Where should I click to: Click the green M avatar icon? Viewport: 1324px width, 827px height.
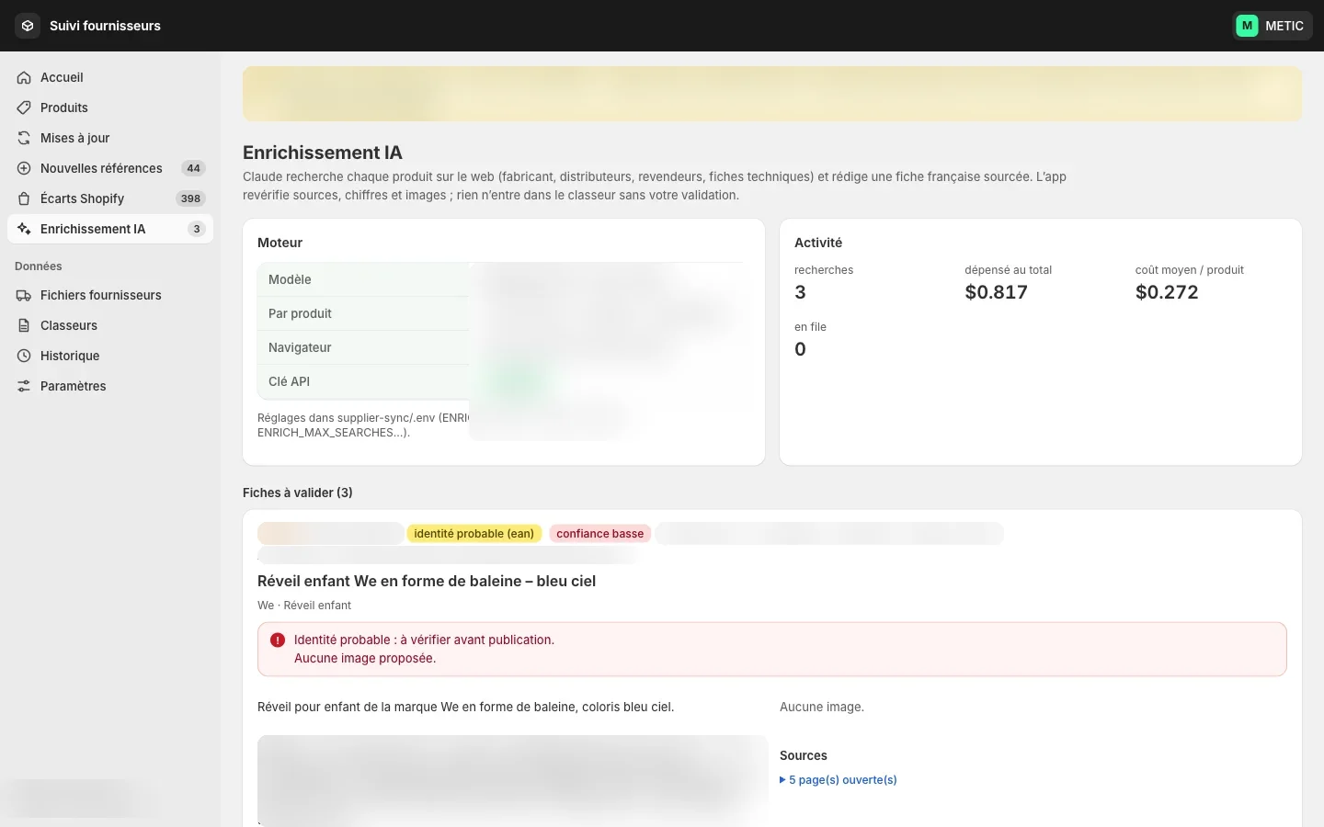point(1247,26)
